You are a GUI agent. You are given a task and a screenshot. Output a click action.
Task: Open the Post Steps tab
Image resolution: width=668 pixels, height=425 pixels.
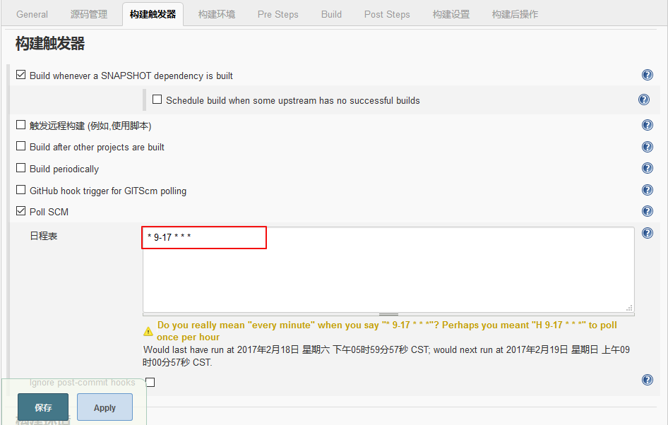click(x=387, y=15)
